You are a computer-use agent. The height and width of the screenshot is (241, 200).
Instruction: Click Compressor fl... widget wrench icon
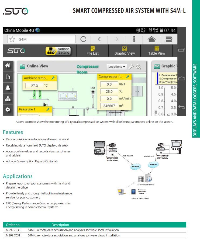click(128, 76)
